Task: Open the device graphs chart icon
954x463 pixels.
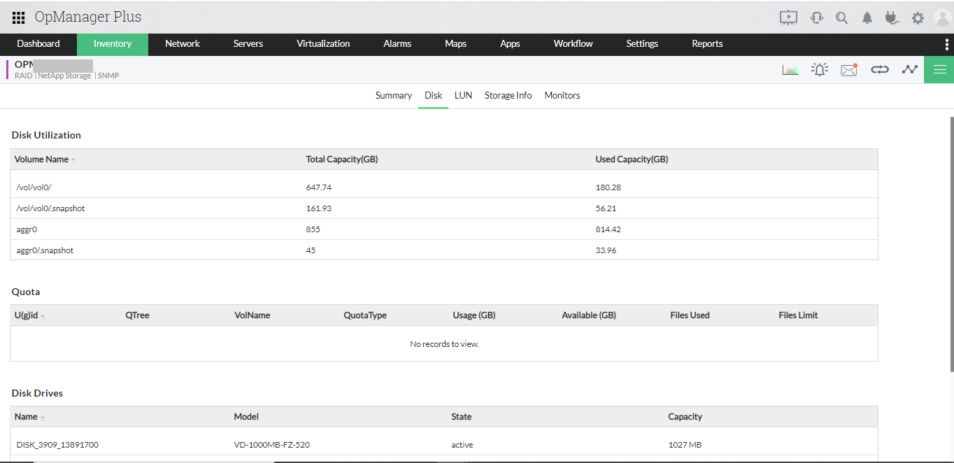Action: click(x=790, y=70)
